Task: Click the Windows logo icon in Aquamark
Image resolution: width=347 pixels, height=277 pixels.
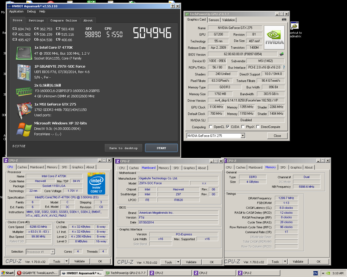Action: [x=24, y=130]
